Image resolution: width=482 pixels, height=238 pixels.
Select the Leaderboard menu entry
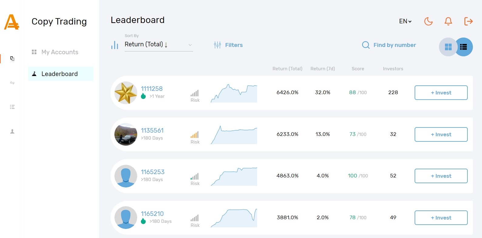pos(59,74)
